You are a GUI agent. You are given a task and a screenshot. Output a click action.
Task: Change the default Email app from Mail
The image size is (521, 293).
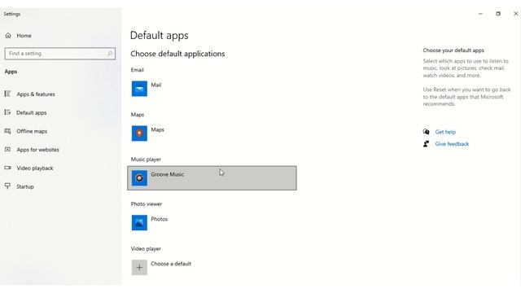click(x=212, y=89)
